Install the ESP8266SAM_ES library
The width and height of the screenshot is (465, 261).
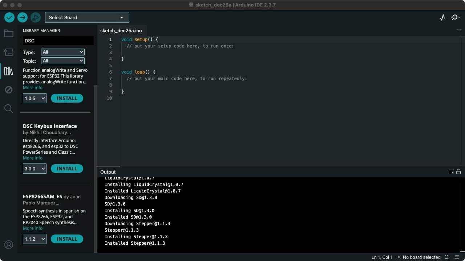67,239
